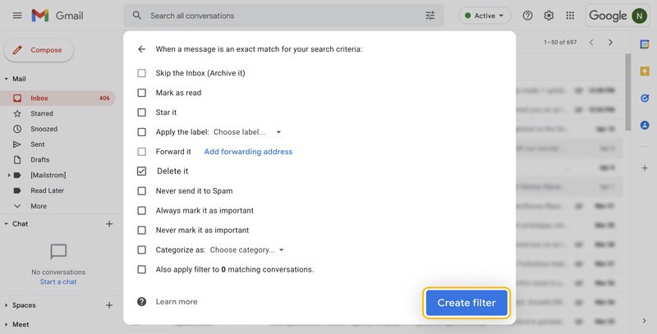Open Settings gear icon

click(x=549, y=16)
